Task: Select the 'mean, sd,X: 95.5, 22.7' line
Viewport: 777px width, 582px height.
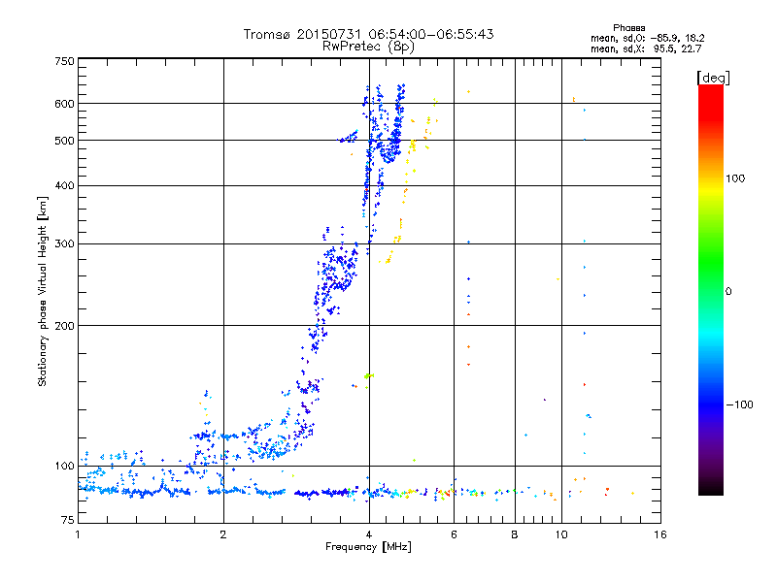Action: click(646, 48)
